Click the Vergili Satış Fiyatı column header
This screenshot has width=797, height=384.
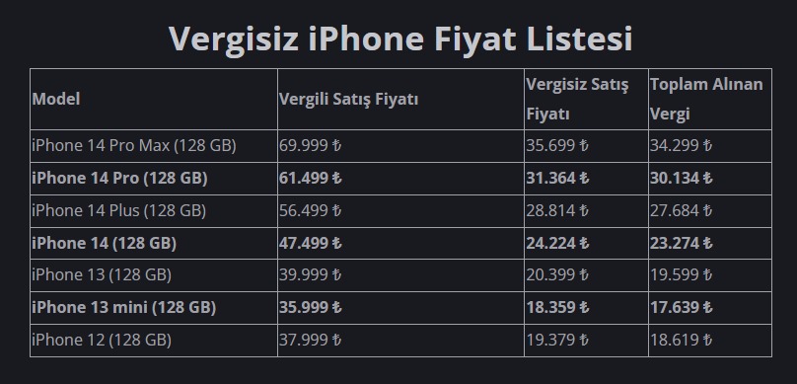click(400, 99)
